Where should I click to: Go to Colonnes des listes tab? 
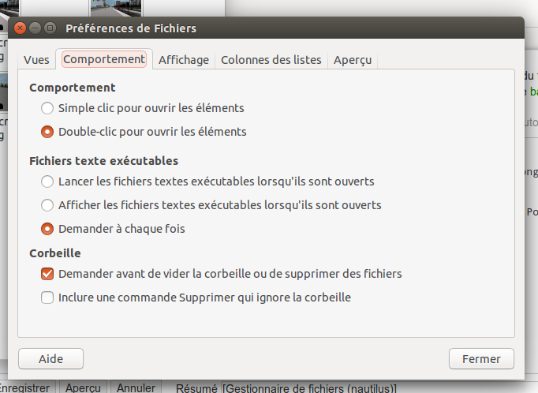(x=271, y=60)
